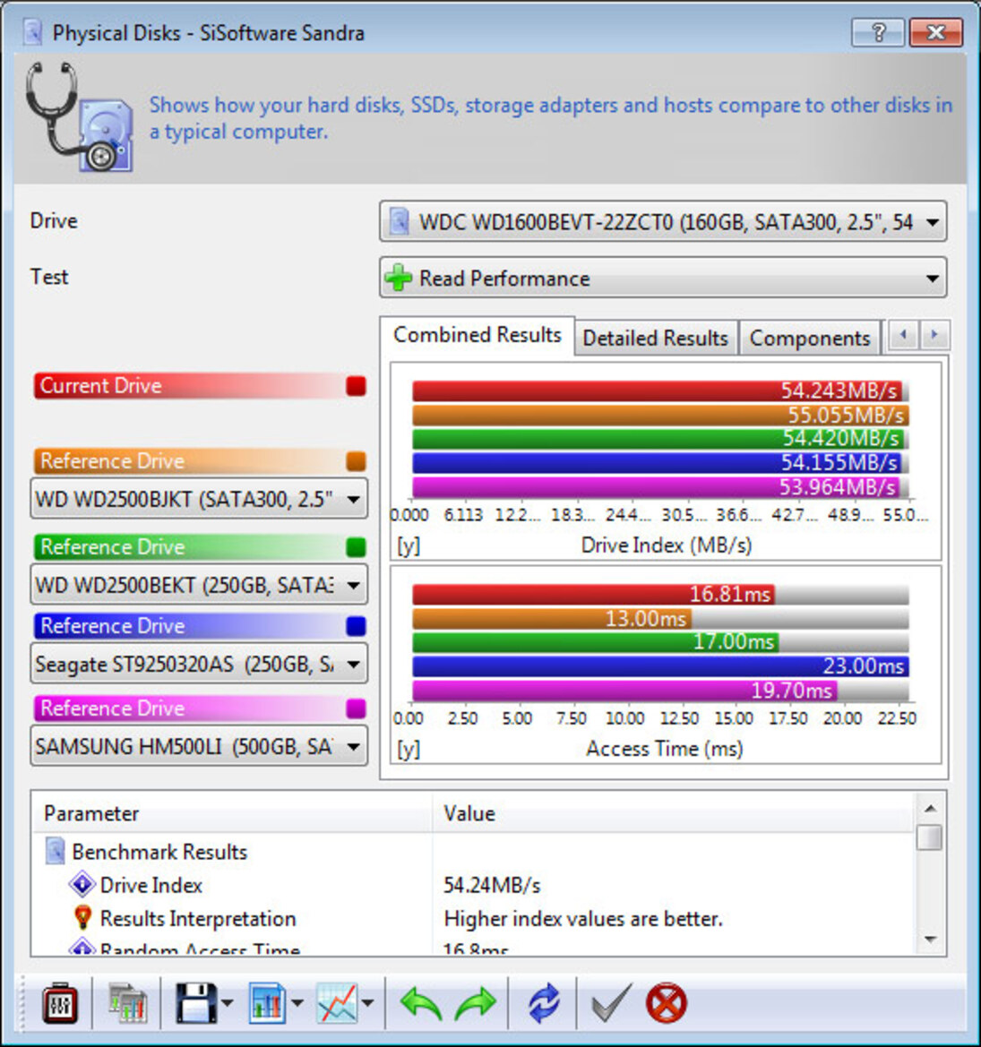Click the Results Interpretation lightbulb icon
The image size is (981, 1047).
point(82,918)
